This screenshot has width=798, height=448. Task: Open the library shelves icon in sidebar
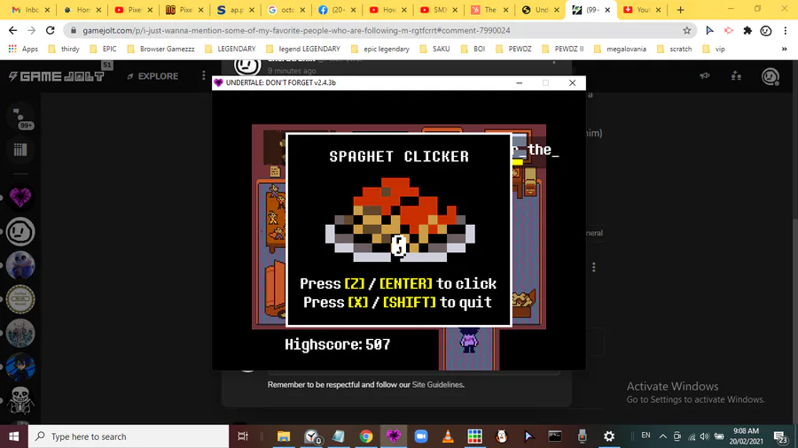tap(20, 150)
